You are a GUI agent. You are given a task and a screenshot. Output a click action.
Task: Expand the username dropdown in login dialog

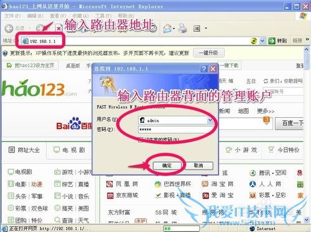210,120
